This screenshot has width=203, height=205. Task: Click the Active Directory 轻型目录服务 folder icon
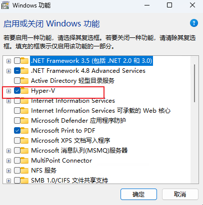(24, 81)
